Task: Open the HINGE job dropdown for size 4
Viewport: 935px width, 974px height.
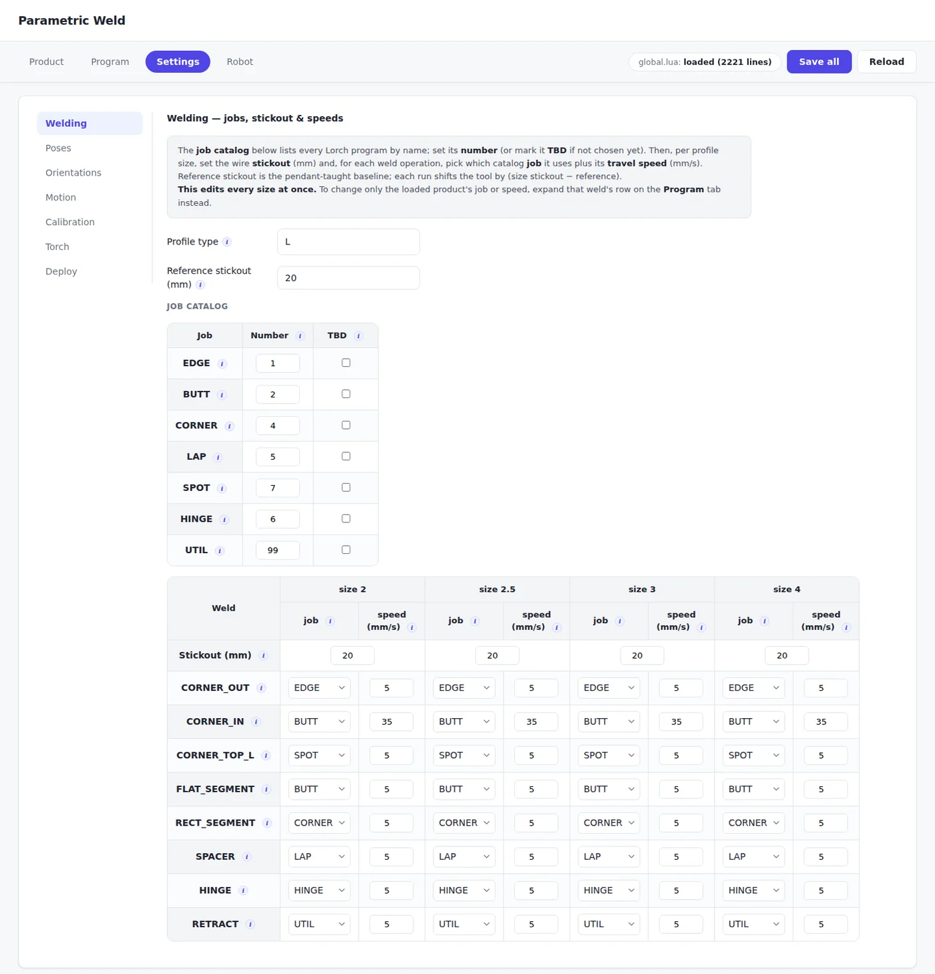Action: click(x=753, y=890)
